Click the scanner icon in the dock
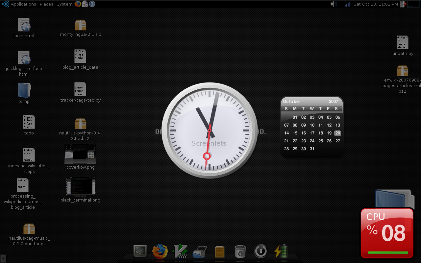This screenshot has width=421, height=263. 200,252
